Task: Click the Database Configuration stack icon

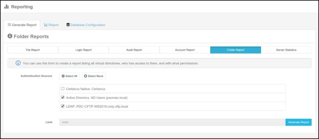Action: [x=68, y=25]
